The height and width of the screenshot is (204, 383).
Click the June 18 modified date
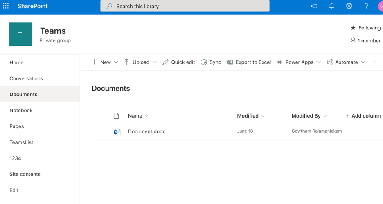click(x=245, y=131)
